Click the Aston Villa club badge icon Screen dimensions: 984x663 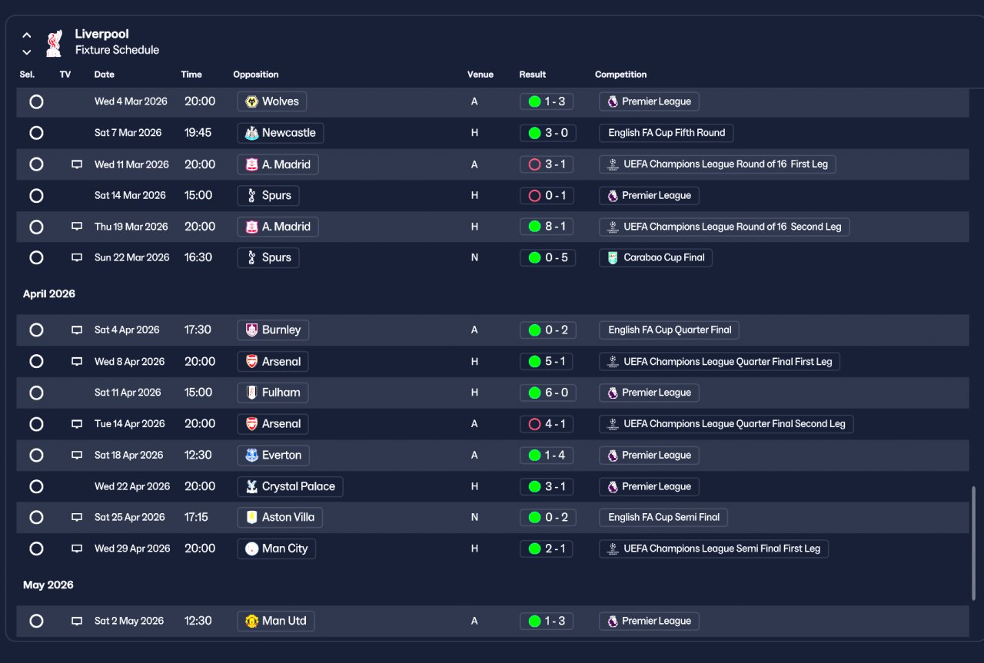pyautogui.click(x=251, y=517)
